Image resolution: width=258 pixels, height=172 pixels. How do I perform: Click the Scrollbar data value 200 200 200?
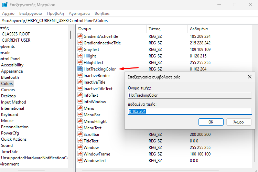pyautogui.click(x=200, y=134)
